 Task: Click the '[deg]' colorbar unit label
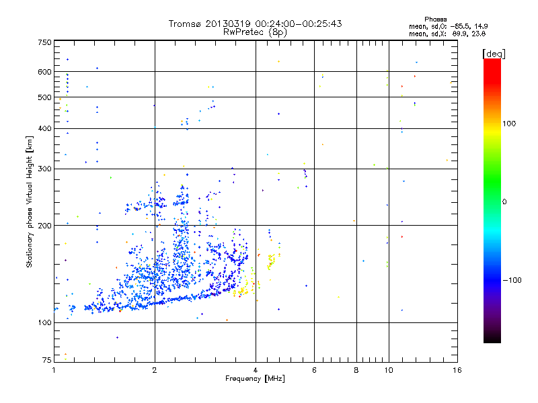pos(494,54)
